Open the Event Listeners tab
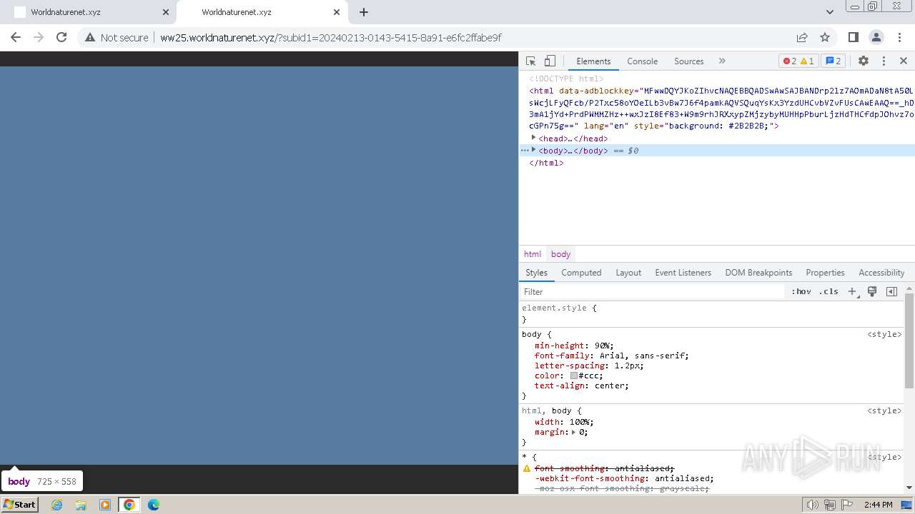Viewport: 915px width, 514px height. 683,273
